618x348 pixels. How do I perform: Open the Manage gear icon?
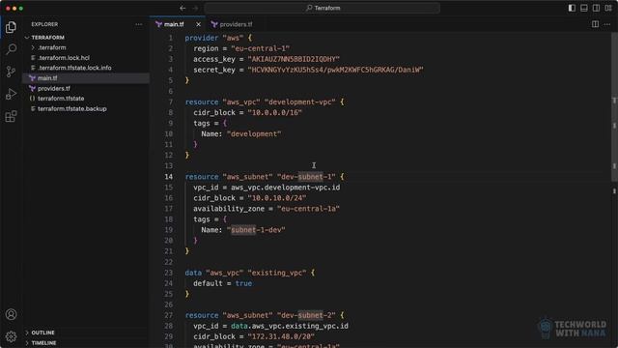pyautogui.click(x=11, y=336)
